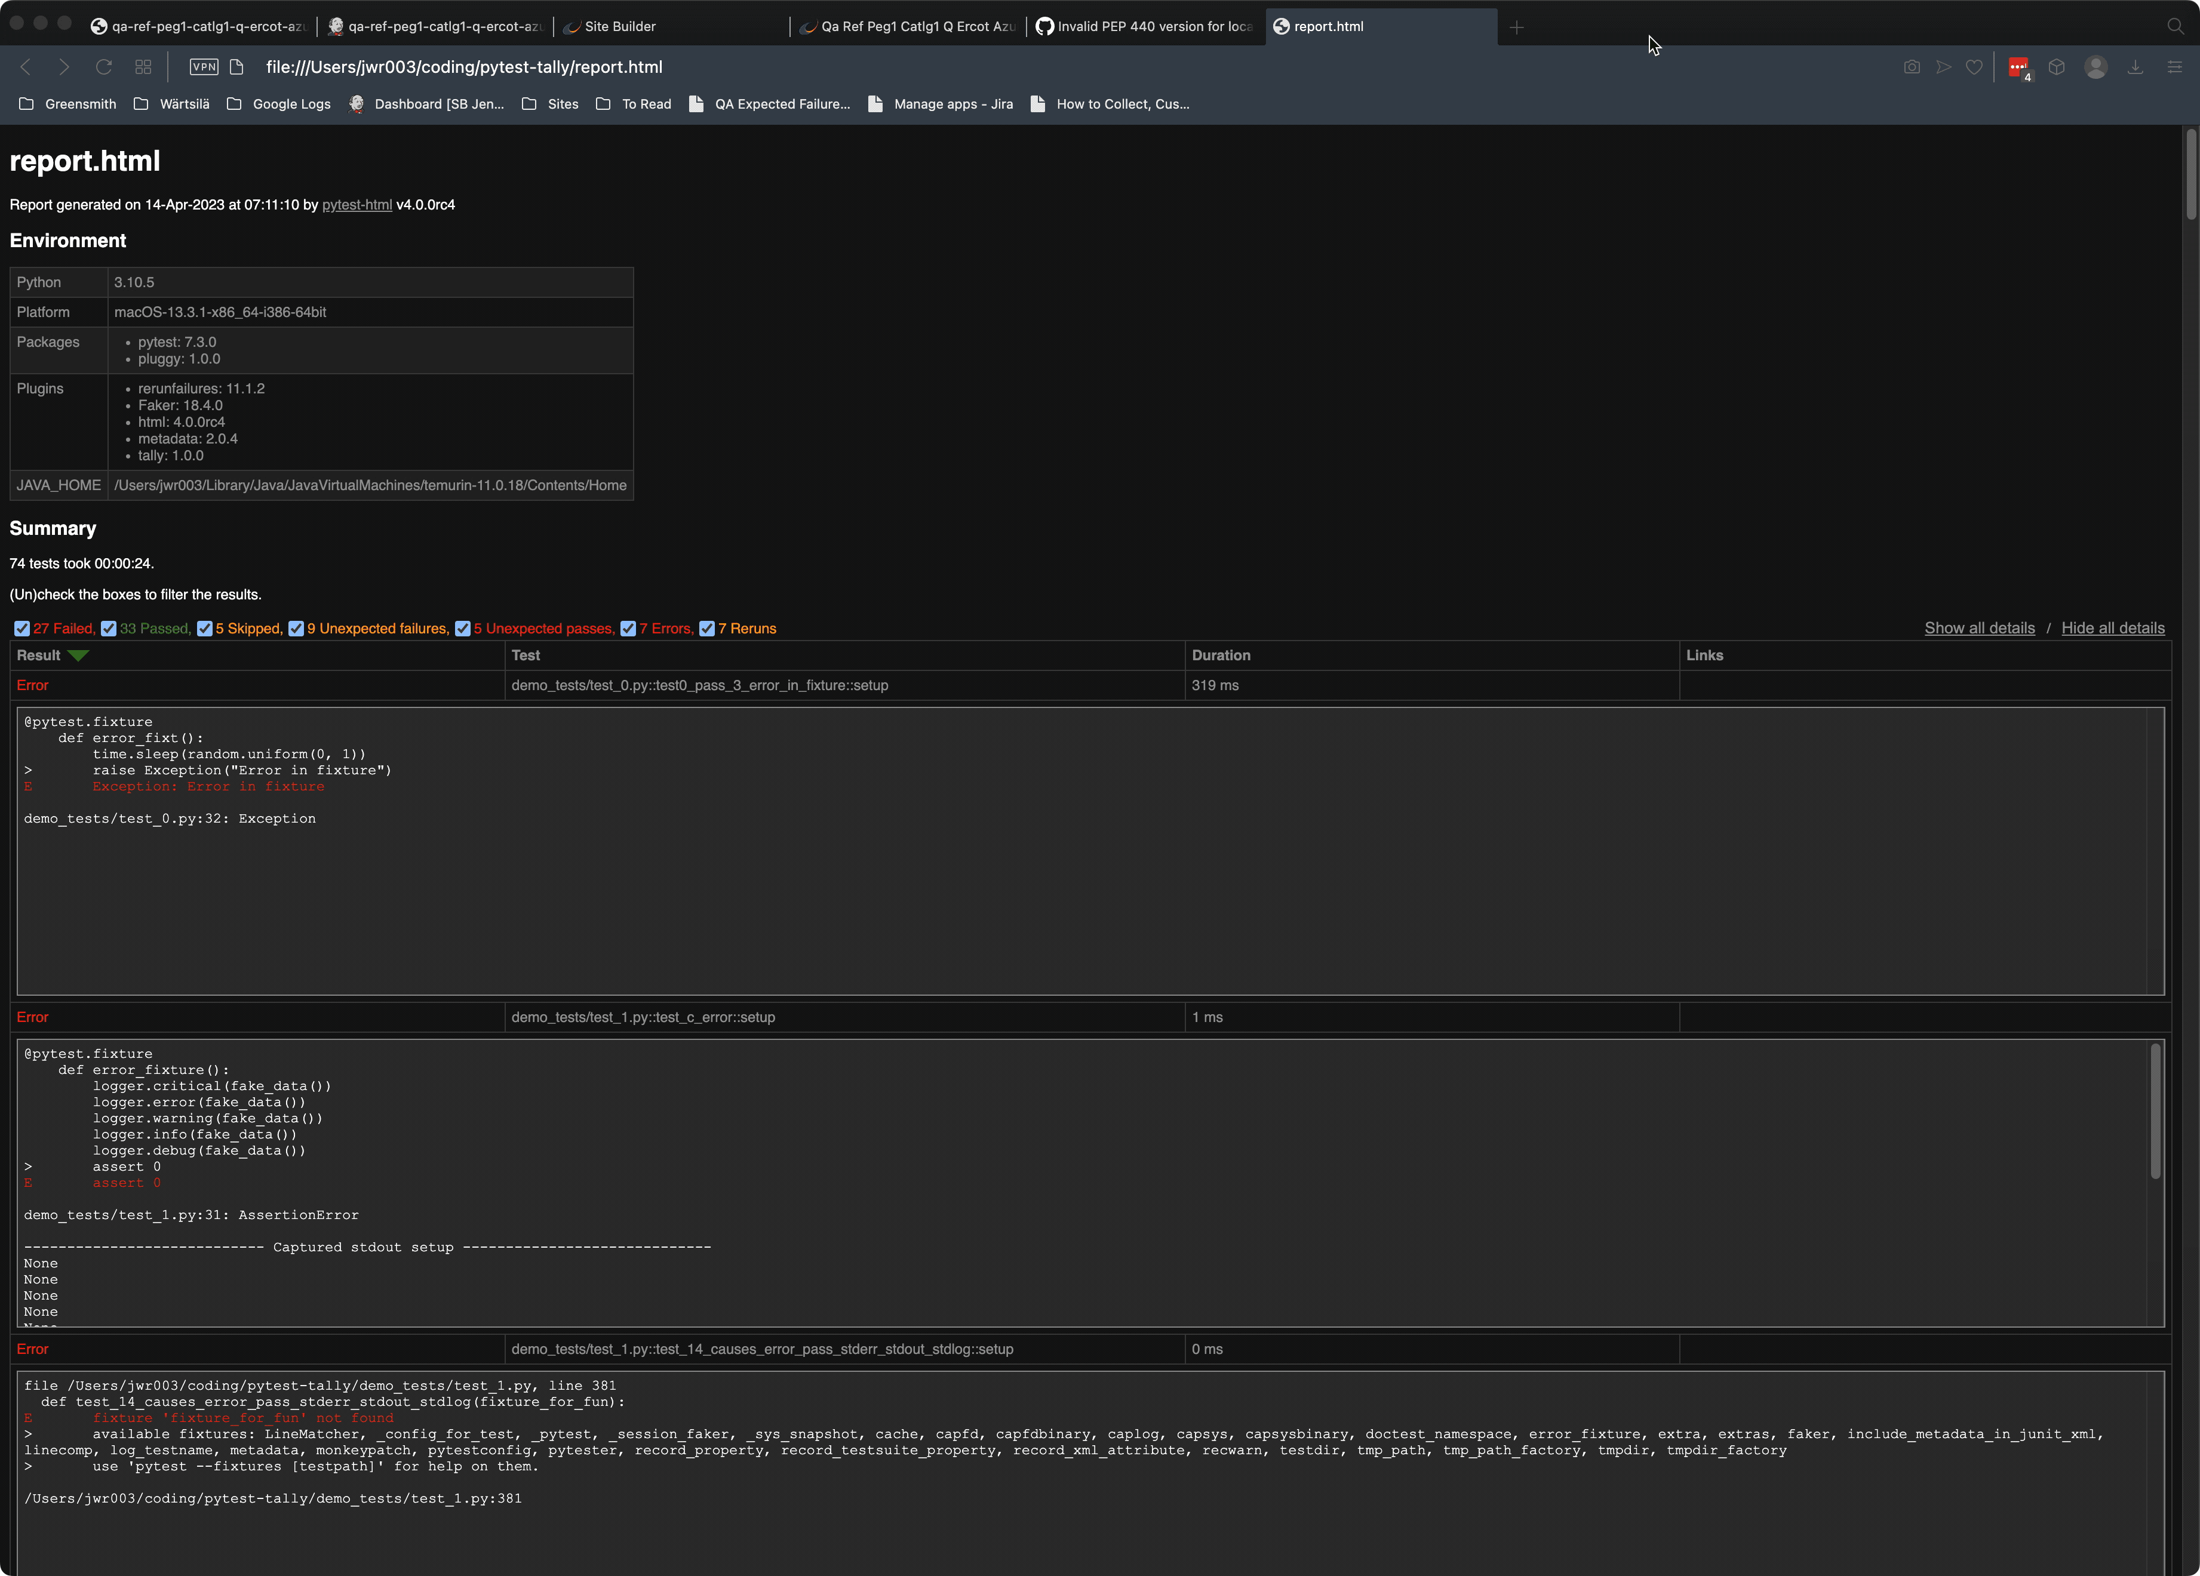The width and height of the screenshot is (2200, 1576).
Task: Toggle the 33 Passed filter checkbox
Action: coord(109,629)
